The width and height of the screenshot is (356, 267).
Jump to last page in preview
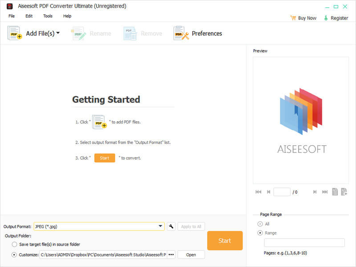pos(324,192)
